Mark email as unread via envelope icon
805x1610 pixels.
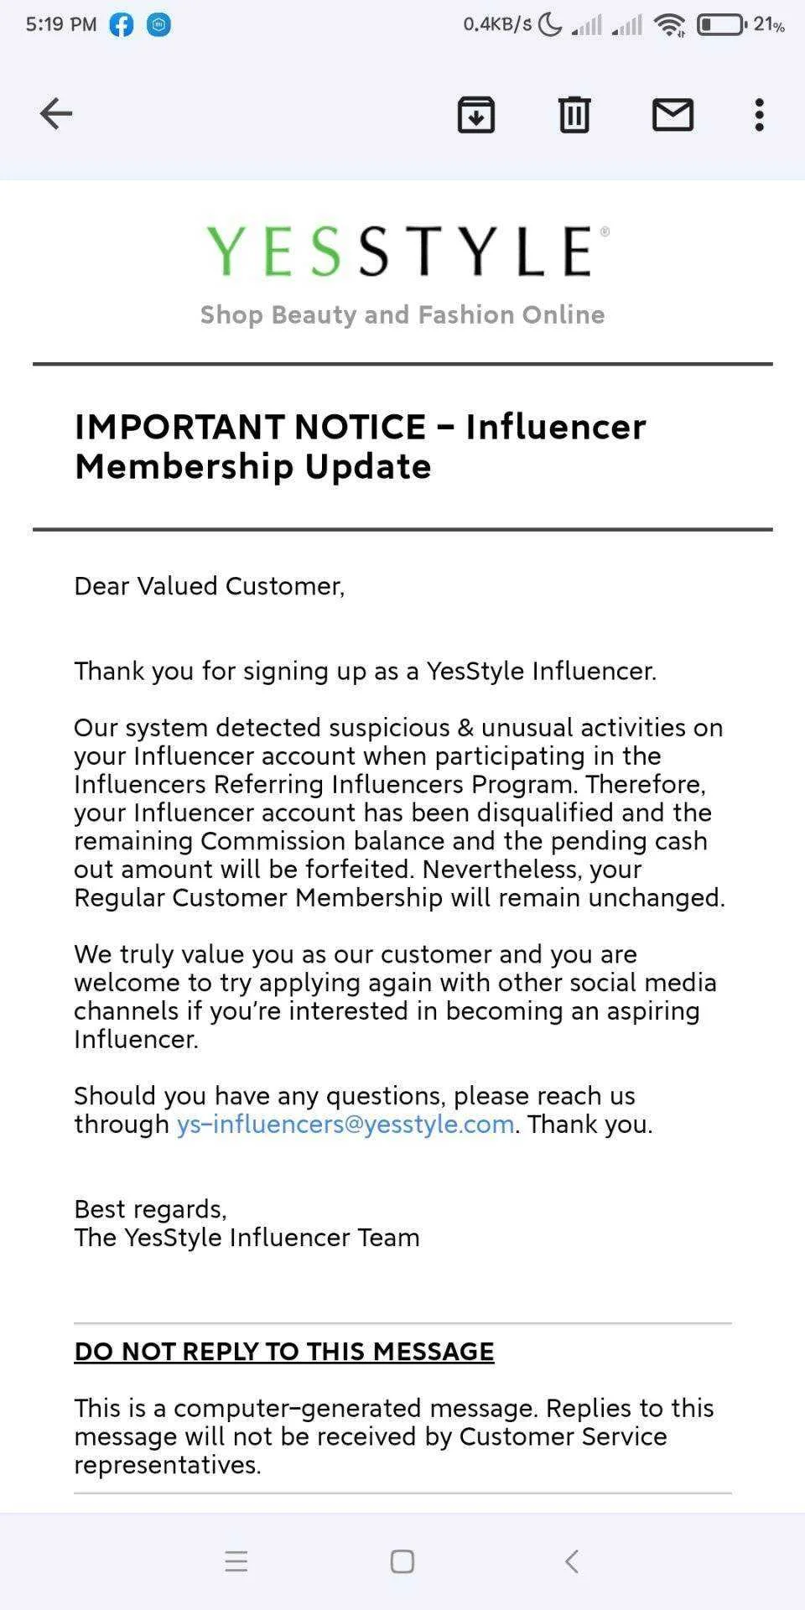(673, 115)
